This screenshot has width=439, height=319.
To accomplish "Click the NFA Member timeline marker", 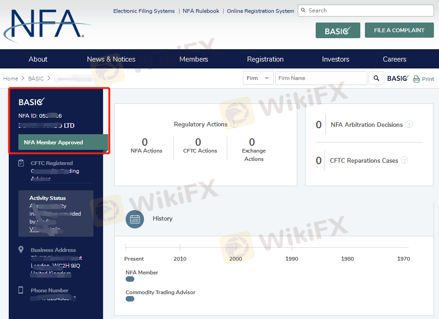I will coord(130,279).
